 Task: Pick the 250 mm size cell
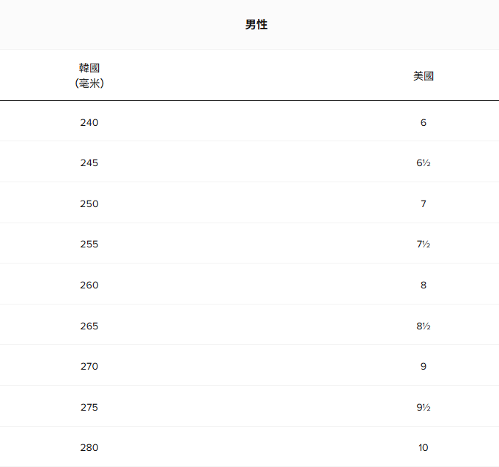click(x=89, y=203)
